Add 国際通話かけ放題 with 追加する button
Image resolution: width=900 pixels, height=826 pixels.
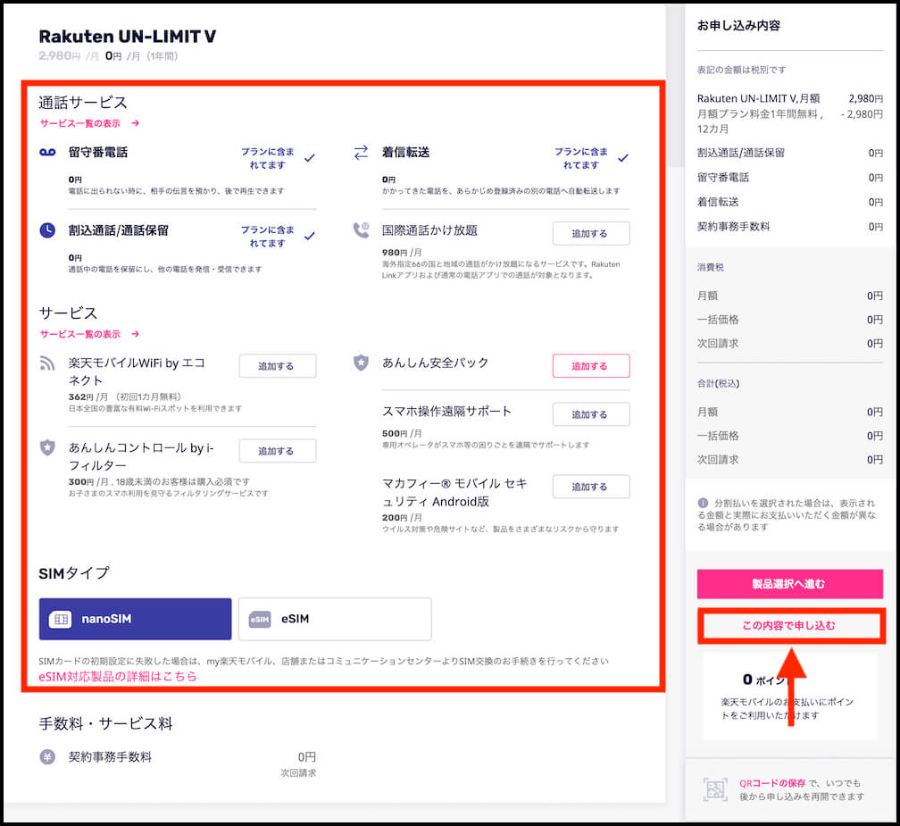click(x=591, y=234)
